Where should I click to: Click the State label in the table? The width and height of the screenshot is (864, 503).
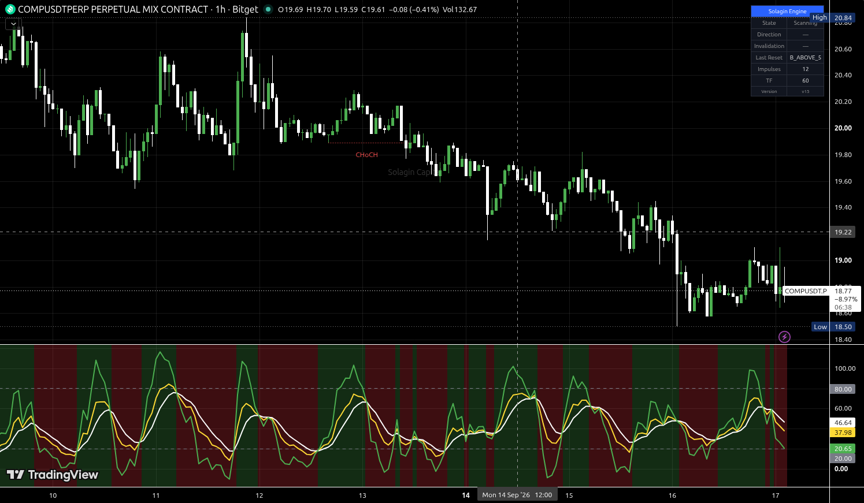[x=769, y=23]
